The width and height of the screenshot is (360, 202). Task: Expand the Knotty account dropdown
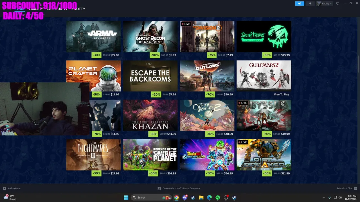click(325, 3)
